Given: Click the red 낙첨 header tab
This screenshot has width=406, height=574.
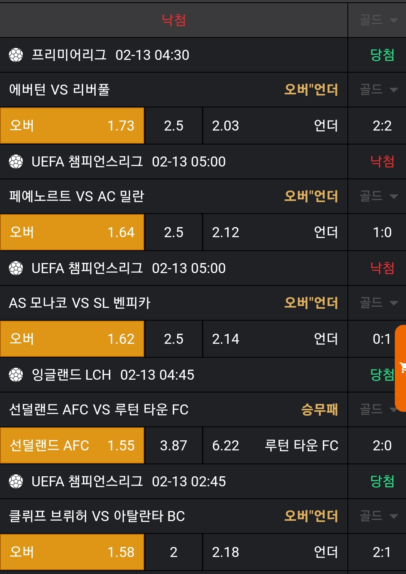Looking at the screenshot, I should 174,20.
